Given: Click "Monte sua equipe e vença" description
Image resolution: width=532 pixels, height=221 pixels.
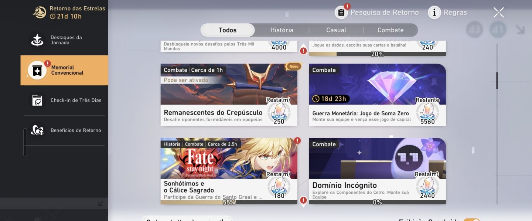Looking at the screenshot, I should tap(362, 120).
